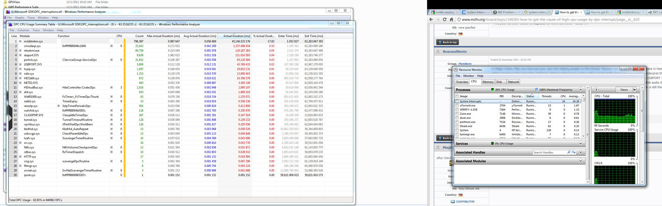Click the DPC CPU Usage Summary Table window icon

pyautogui.click(x=10, y=24)
